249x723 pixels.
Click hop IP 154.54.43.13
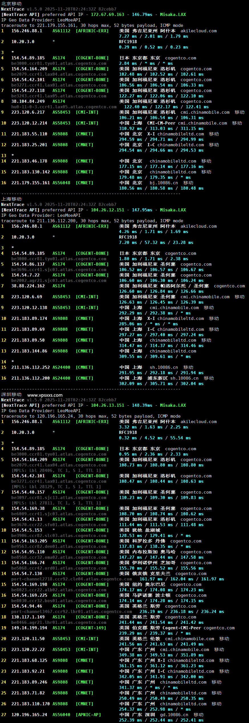[x=27, y=519]
